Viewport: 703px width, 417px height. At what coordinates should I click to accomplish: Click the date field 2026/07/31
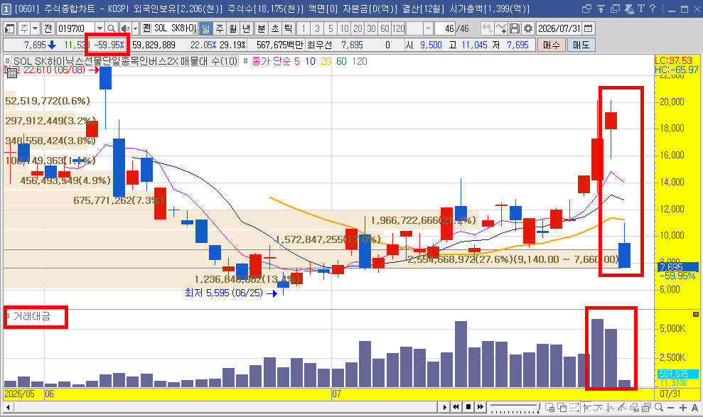point(559,28)
